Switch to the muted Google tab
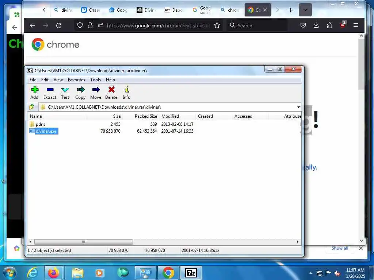374x280 pixels. [x=202, y=10]
